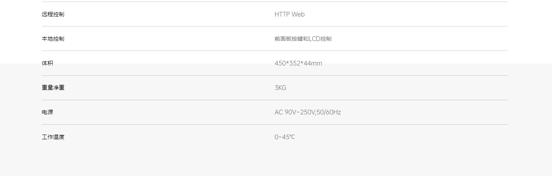The height and width of the screenshot is (176, 552).
Task: Select the 3KG weight value
Action: tap(280, 88)
